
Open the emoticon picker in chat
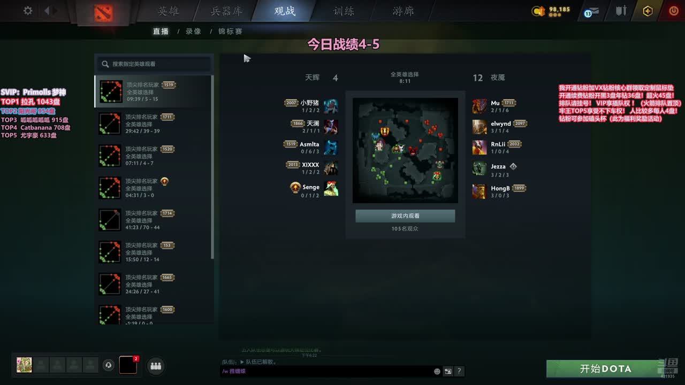pos(437,371)
